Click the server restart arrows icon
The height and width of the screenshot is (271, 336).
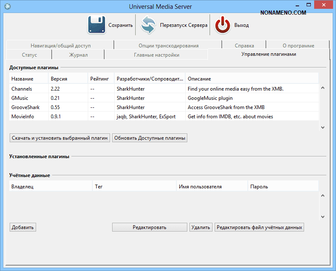tap(148, 25)
